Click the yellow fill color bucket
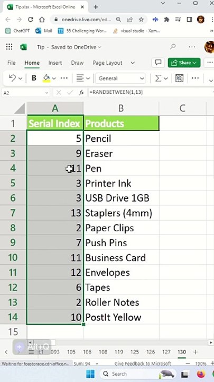The height and width of the screenshot is (382, 214). (x=46, y=78)
